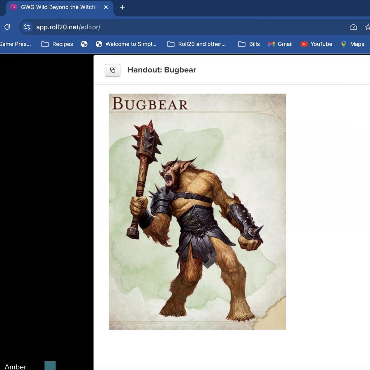
Task: Click the Amber player name
Action: point(15,367)
